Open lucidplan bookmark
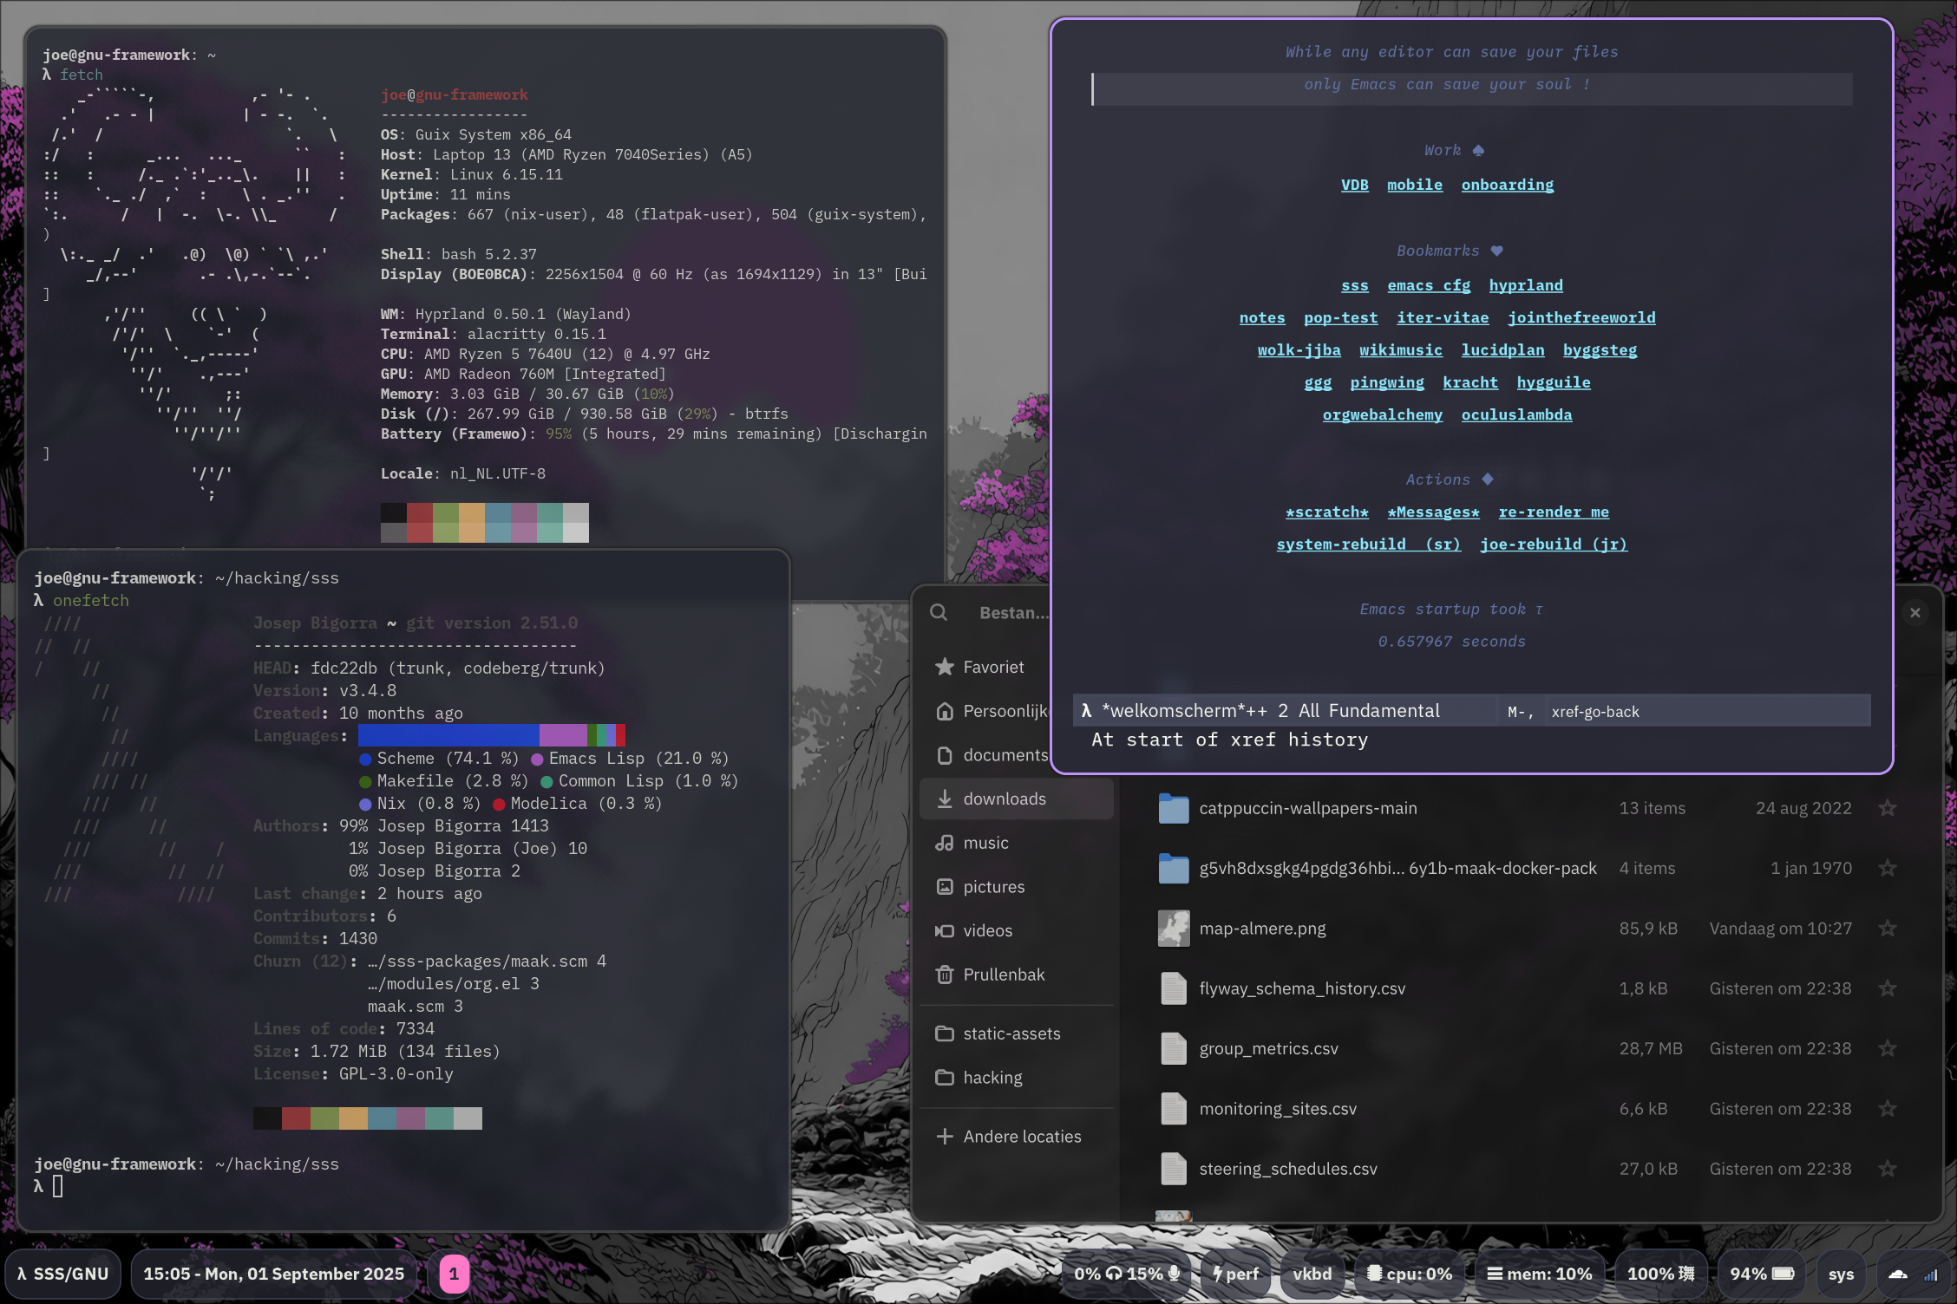 point(1502,350)
